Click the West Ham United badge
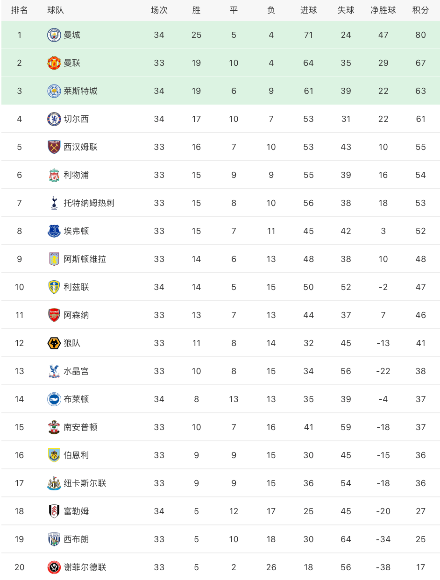Screen dimensions: 440x580 tap(54, 147)
